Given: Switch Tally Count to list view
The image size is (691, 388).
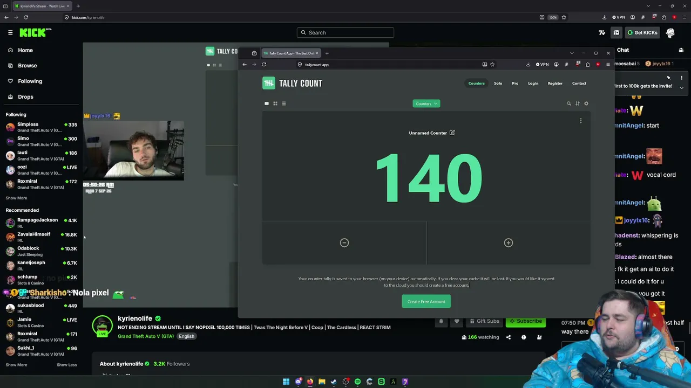Looking at the screenshot, I should tap(284, 103).
